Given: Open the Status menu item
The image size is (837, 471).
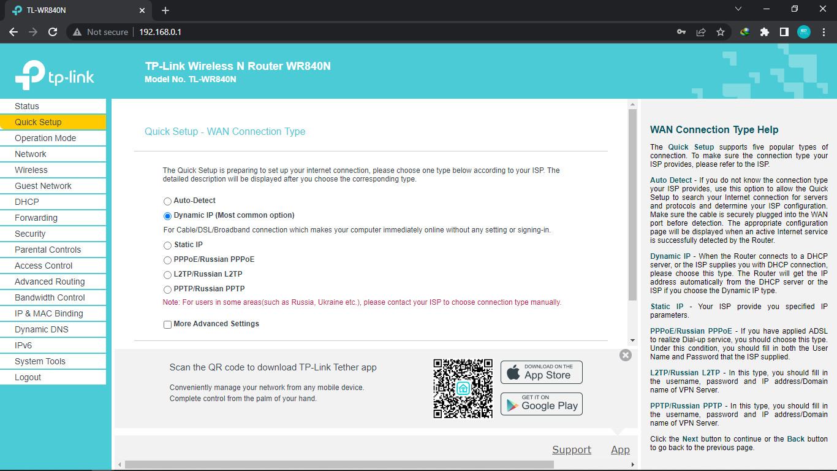Looking at the screenshot, I should 53,106.
